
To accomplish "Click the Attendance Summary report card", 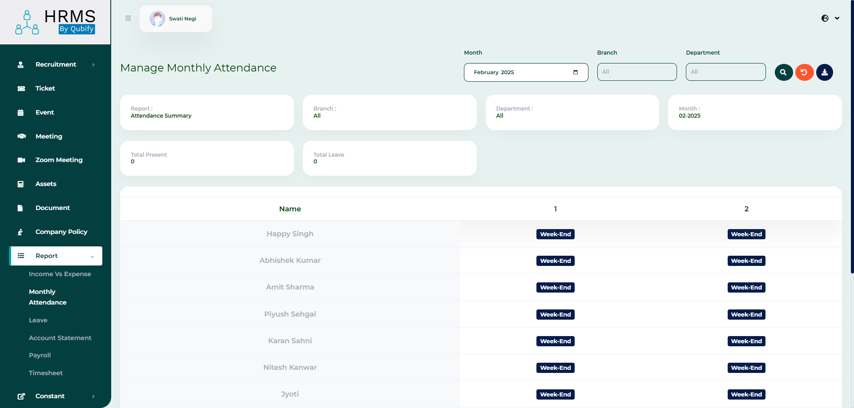I will tap(207, 112).
